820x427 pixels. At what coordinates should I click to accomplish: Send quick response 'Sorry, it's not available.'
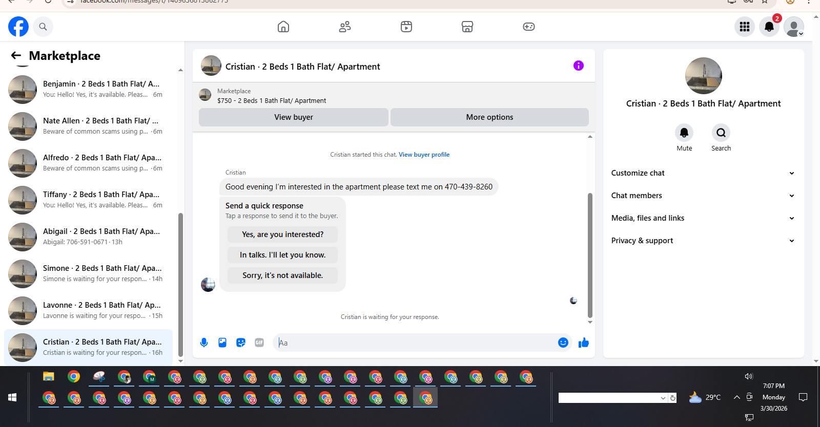pos(282,275)
